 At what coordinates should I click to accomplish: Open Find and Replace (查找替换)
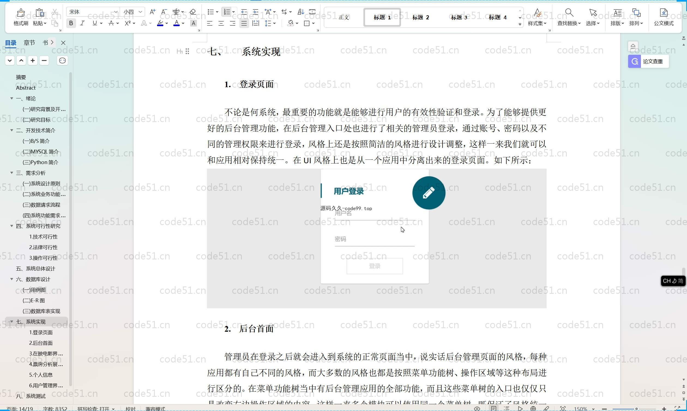coord(569,17)
